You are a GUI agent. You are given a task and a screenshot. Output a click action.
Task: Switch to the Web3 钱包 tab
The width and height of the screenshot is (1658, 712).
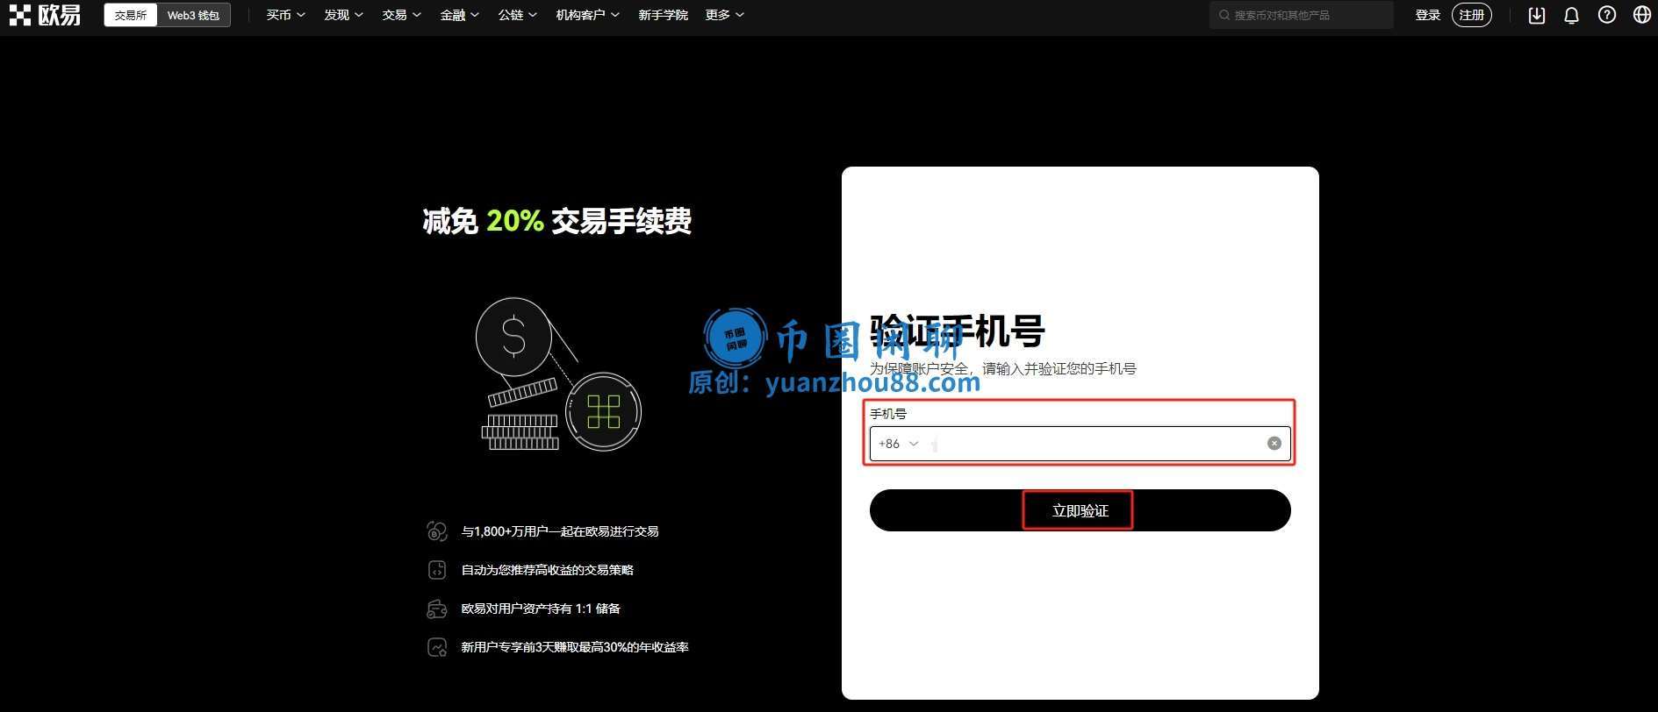click(193, 15)
